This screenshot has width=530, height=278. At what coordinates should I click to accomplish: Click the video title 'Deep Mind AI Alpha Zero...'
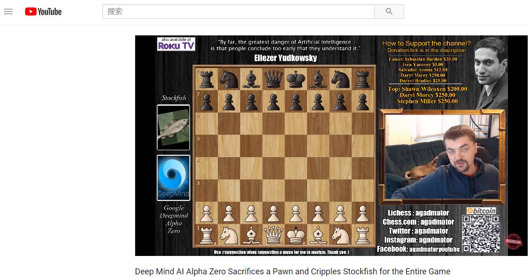(x=293, y=272)
